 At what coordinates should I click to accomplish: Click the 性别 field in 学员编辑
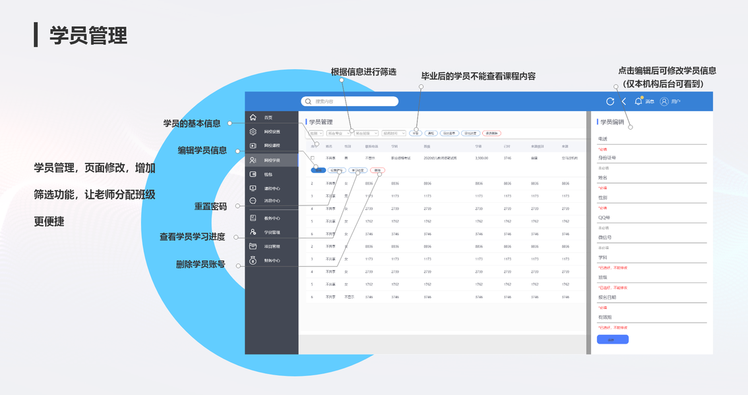click(652, 197)
